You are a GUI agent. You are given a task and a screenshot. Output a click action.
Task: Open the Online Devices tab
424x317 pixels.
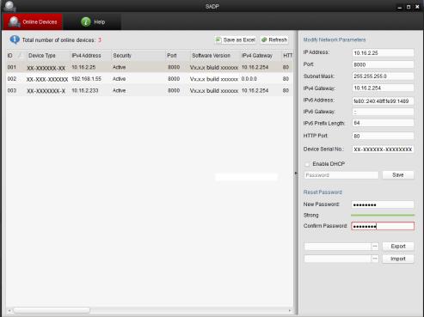33,21
